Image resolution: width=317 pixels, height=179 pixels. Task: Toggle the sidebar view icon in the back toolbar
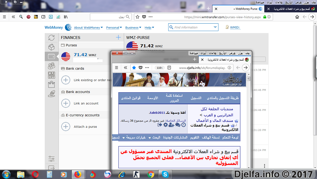43,17
